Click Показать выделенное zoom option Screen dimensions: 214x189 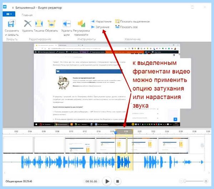pyautogui.click(x=133, y=21)
